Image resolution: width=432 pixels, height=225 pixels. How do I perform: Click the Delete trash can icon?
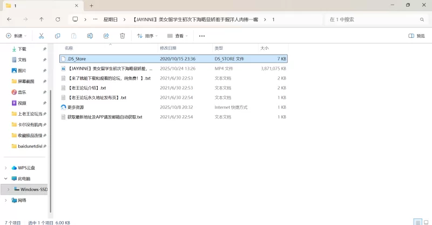123,36
